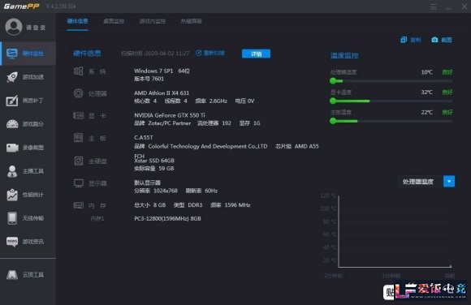Open the speedometer game benchmark sidebar item
The width and height of the screenshot is (471, 305).
[x=28, y=124]
